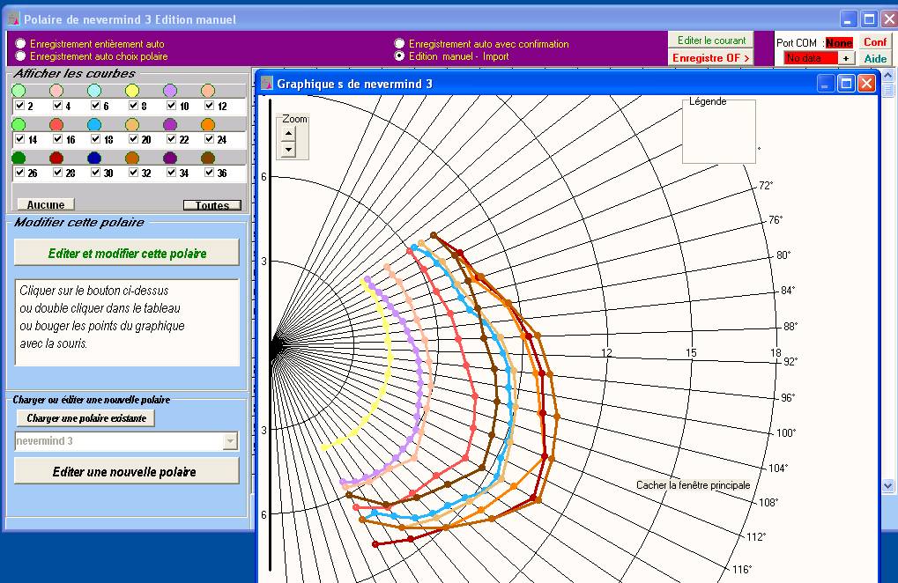Screen dimensions: 898x583
Task: Toggle the curve 30 checkbox
Action: point(95,173)
